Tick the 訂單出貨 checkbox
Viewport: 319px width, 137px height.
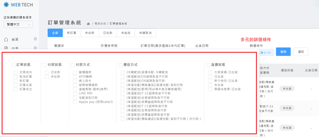pos(15,85)
